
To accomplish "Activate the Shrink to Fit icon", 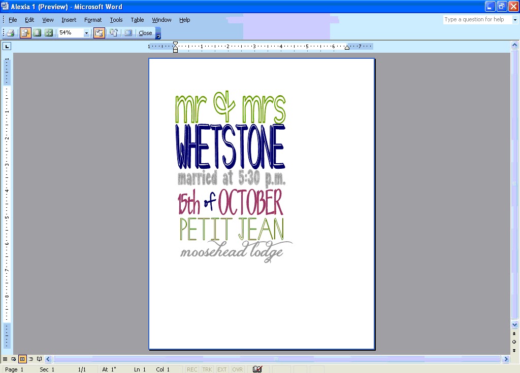I will click(x=114, y=32).
